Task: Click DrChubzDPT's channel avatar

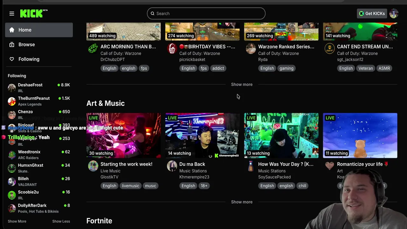Action: point(93,48)
